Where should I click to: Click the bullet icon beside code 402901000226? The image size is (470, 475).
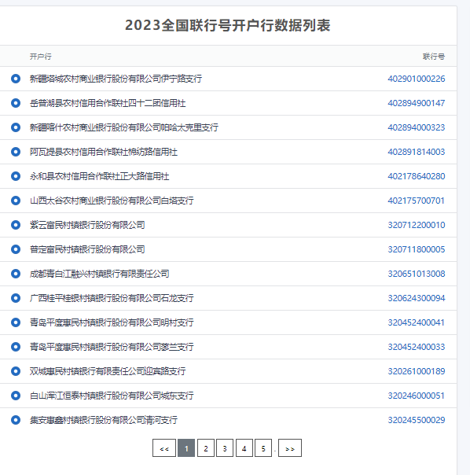tap(16, 79)
